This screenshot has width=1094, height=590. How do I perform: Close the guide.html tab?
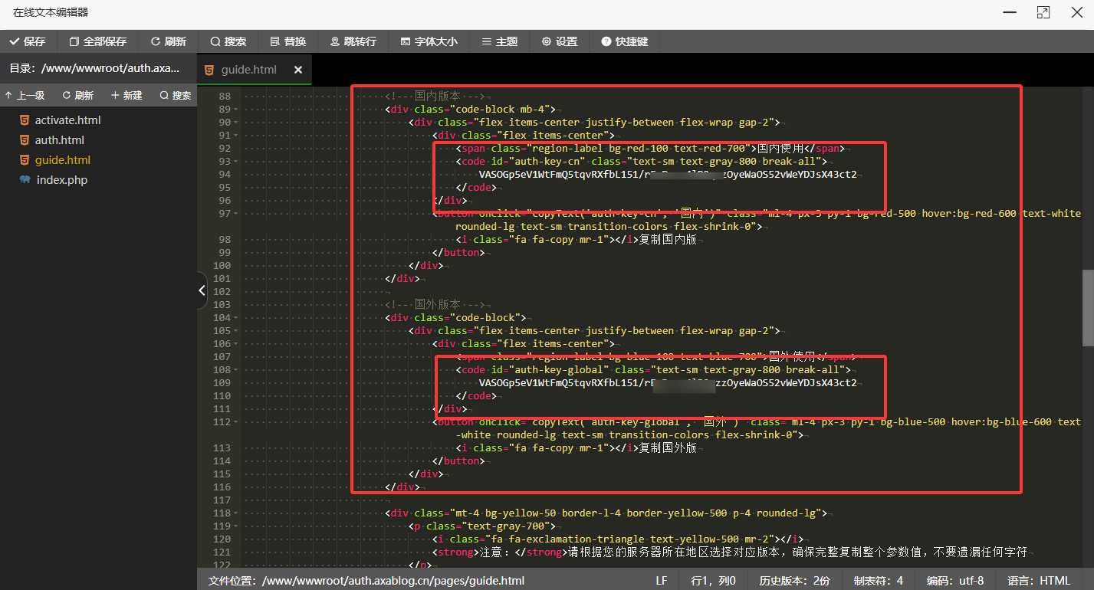tap(297, 69)
